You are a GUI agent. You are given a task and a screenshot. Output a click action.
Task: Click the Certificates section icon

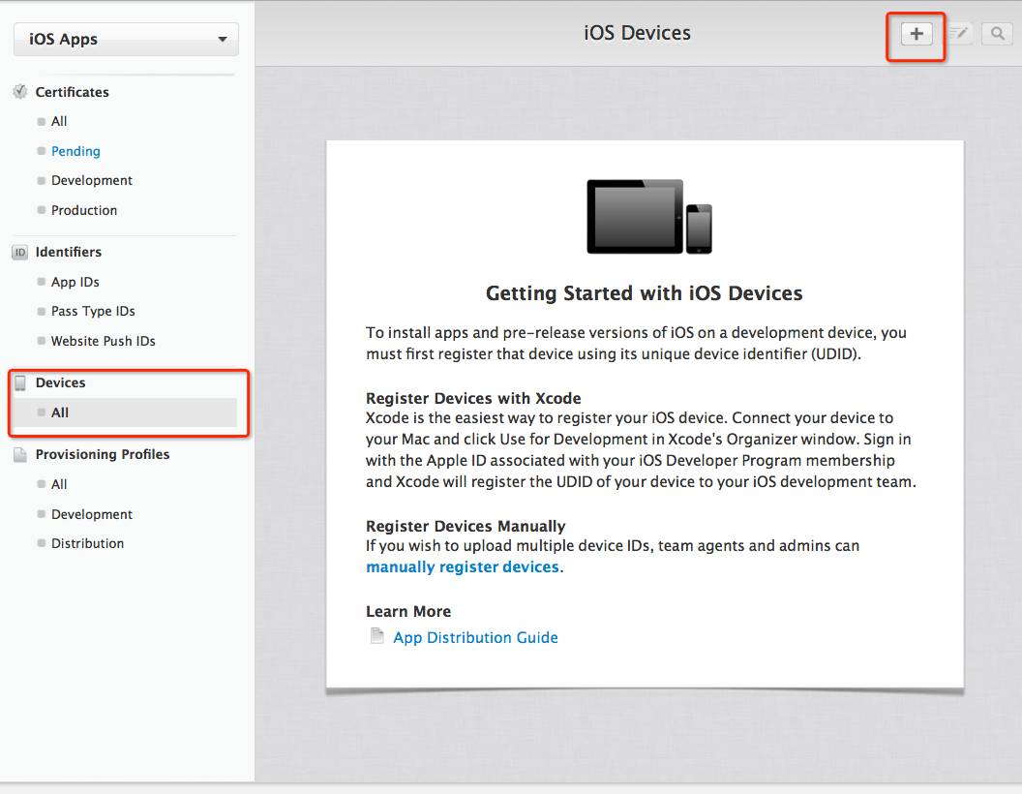[x=19, y=92]
